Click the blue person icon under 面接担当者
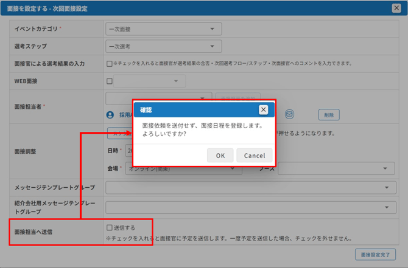Image resolution: width=408 pixels, height=268 pixels. click(110, 114)
